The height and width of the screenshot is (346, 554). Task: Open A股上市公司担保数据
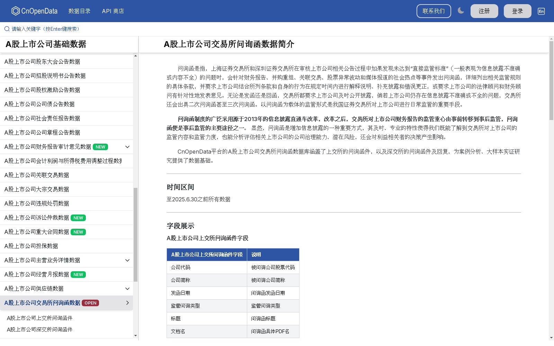click(66, 246)
